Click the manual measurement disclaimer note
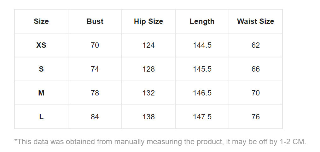320x152 pixels. [x=160, y=142]
